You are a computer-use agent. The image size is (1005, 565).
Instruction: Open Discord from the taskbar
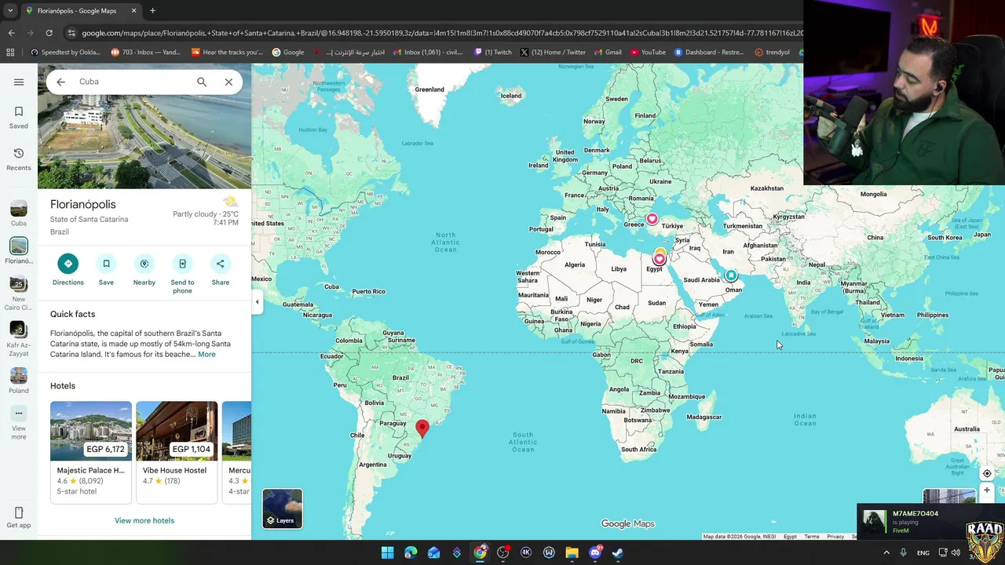point(595,552)
